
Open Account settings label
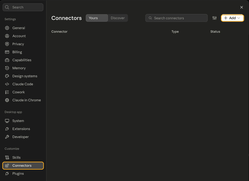pos(19,36)
